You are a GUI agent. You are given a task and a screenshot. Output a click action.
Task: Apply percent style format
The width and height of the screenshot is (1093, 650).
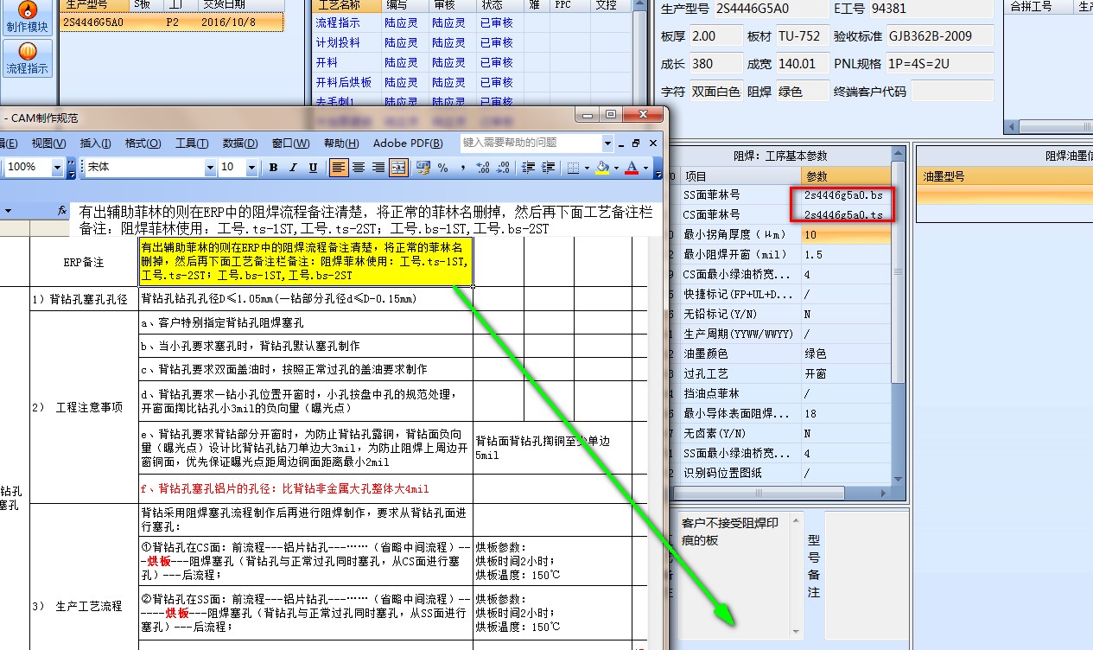(x=443, y=168)
